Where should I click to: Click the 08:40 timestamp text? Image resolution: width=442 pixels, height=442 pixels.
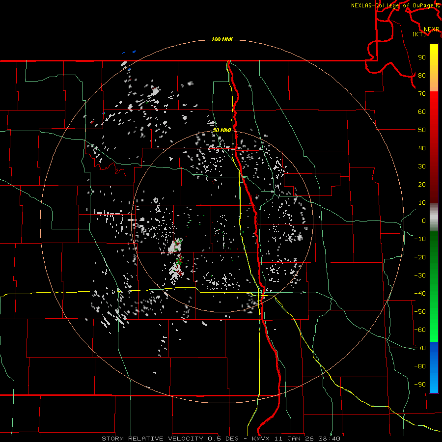point(329,439)
